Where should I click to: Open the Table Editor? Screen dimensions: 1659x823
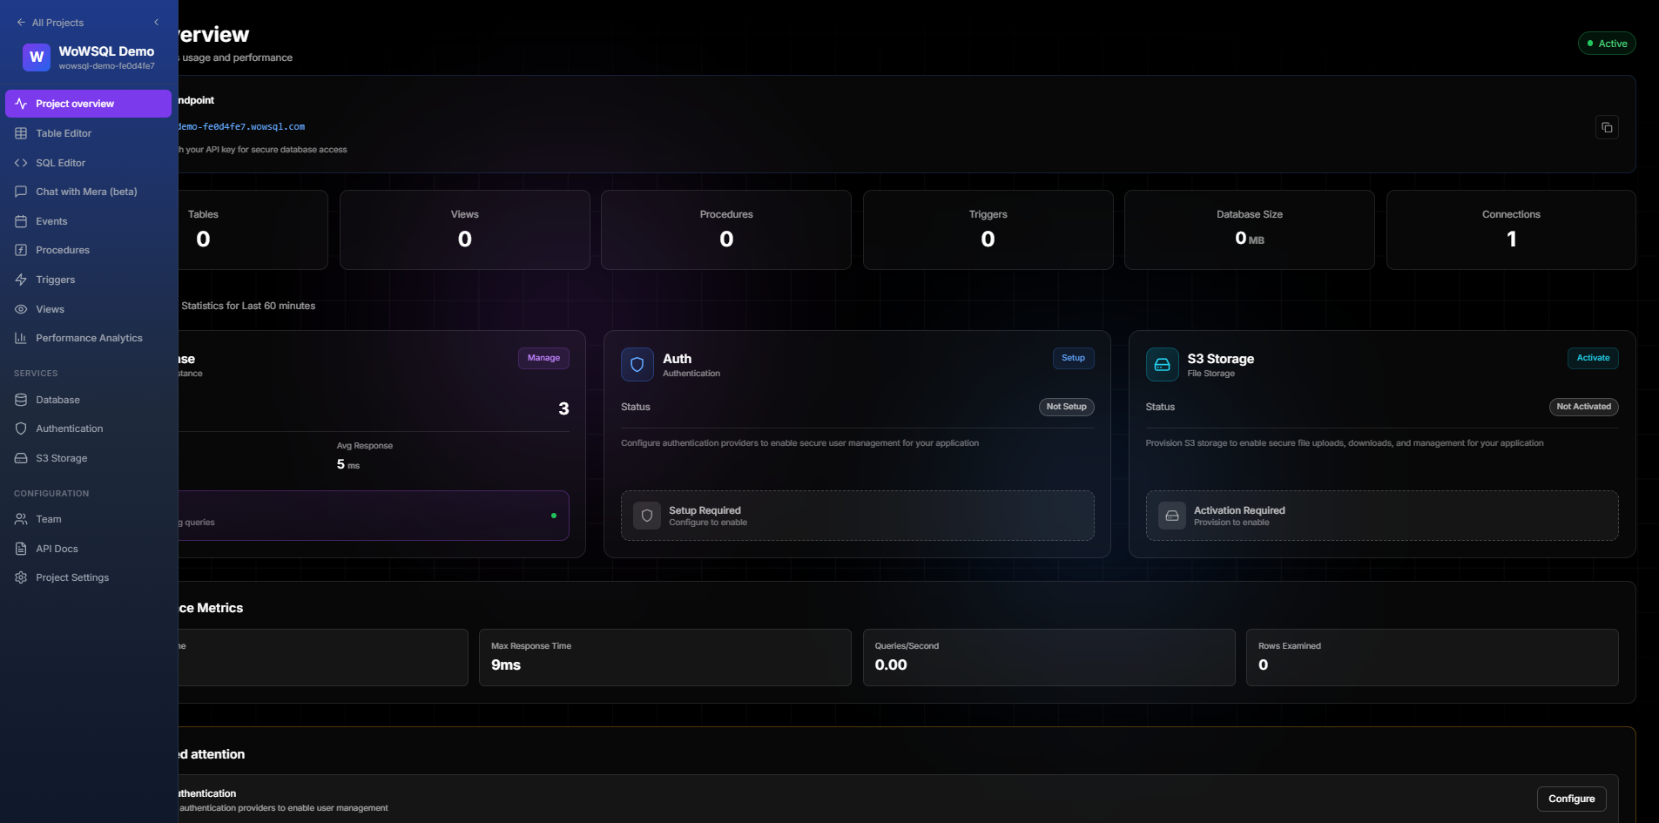[x=63, y=133]
